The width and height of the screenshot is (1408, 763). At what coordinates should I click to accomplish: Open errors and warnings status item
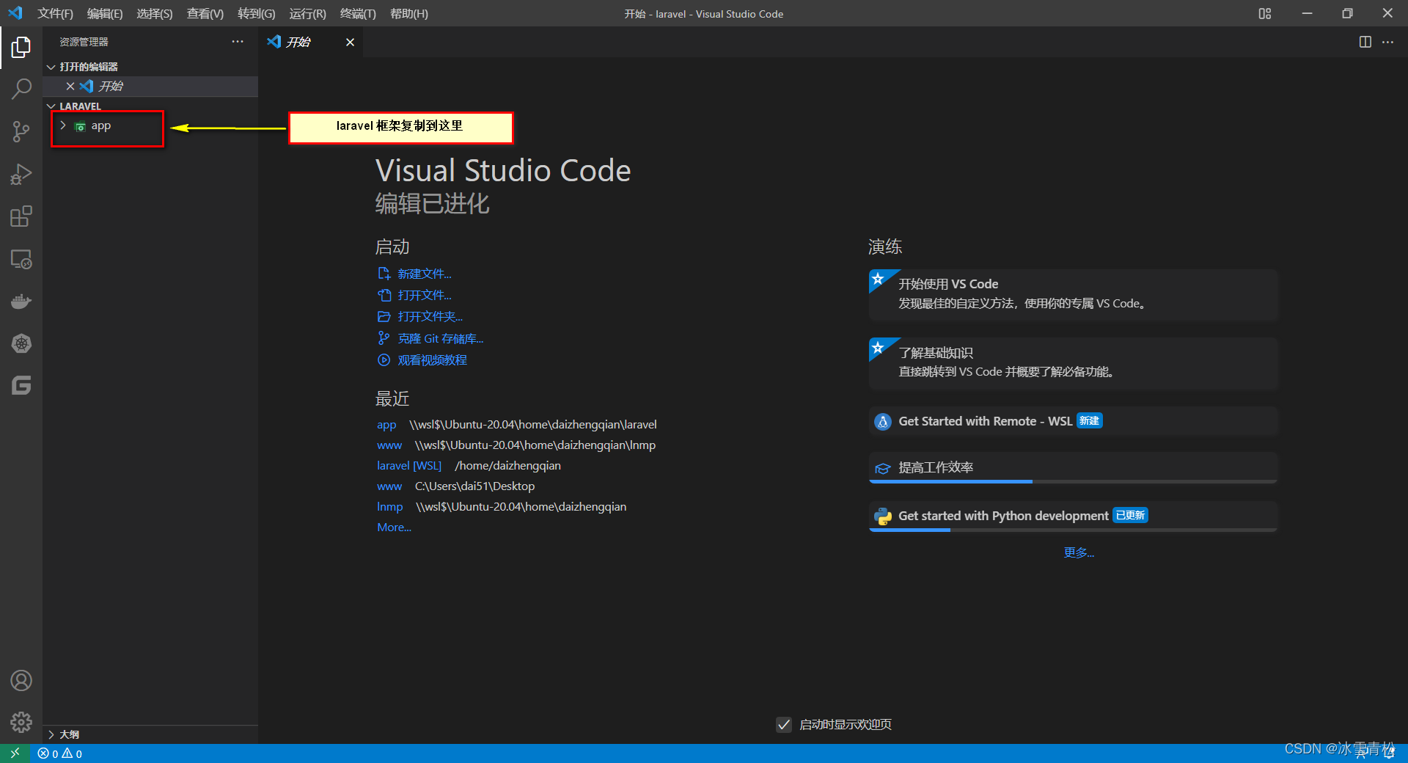pyautogui.click(x=60, y=753)
